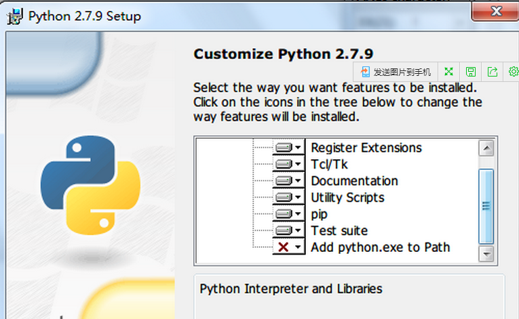Click the Python Interpreter and Libraries description
The height and width of the screenshot is (319, 519).
[291, 289]
